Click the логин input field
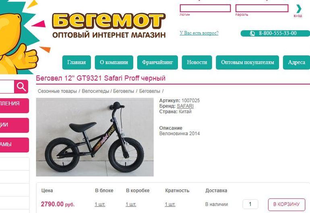310x213 pixels. (x=205, y=8)
